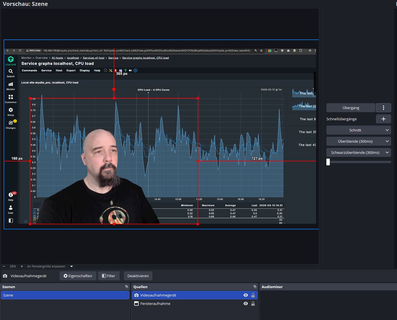Click Deaktivieren to disable the video device
Viewport: 397px width, 320px height.
pyautogui.click(x=138, y=276)
